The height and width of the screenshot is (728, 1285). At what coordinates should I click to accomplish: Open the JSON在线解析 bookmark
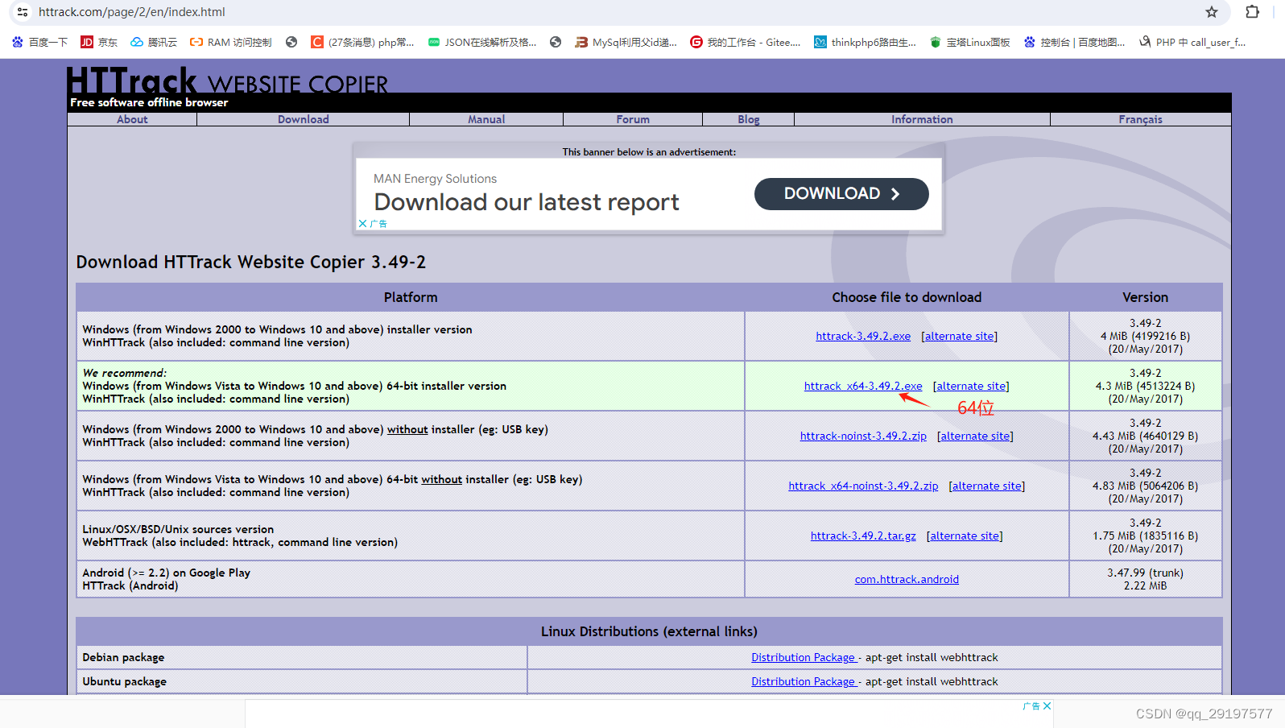(x=482, y=42)
